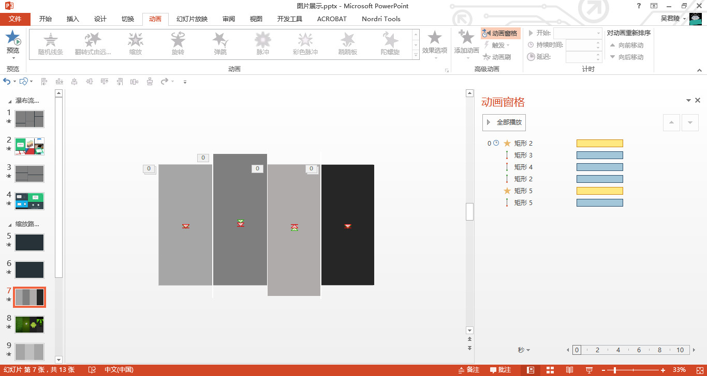Switch to Slide Sorter view in status bar
This screenshot has height=376, width=707.
pos(550,370)
